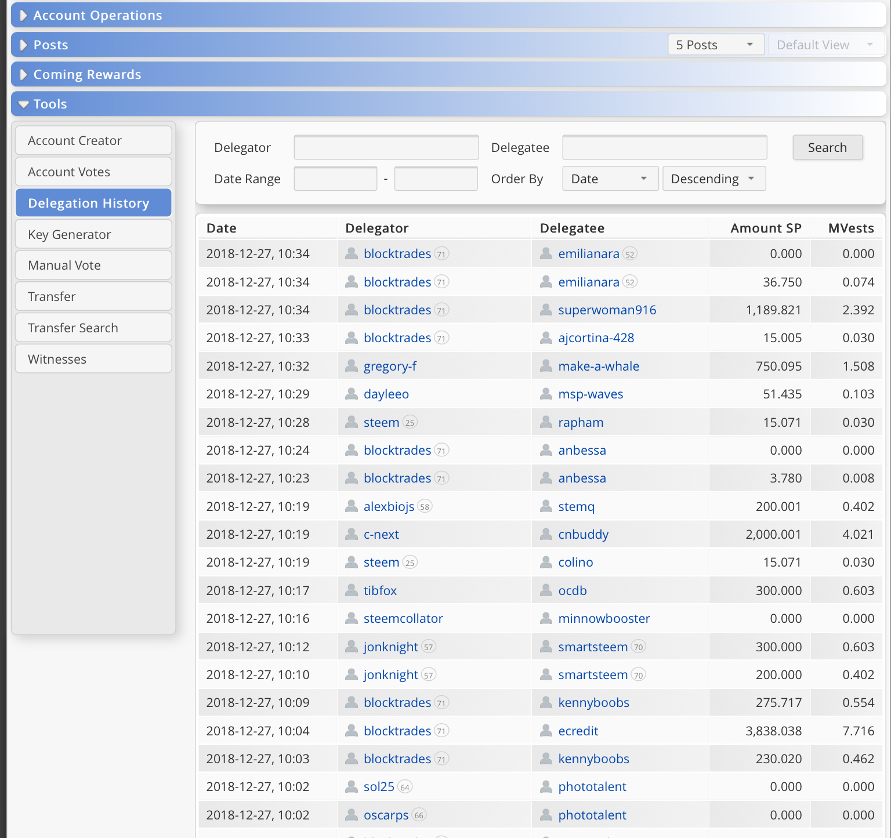Click user icon beside tibfox

[x=352, y=590]
